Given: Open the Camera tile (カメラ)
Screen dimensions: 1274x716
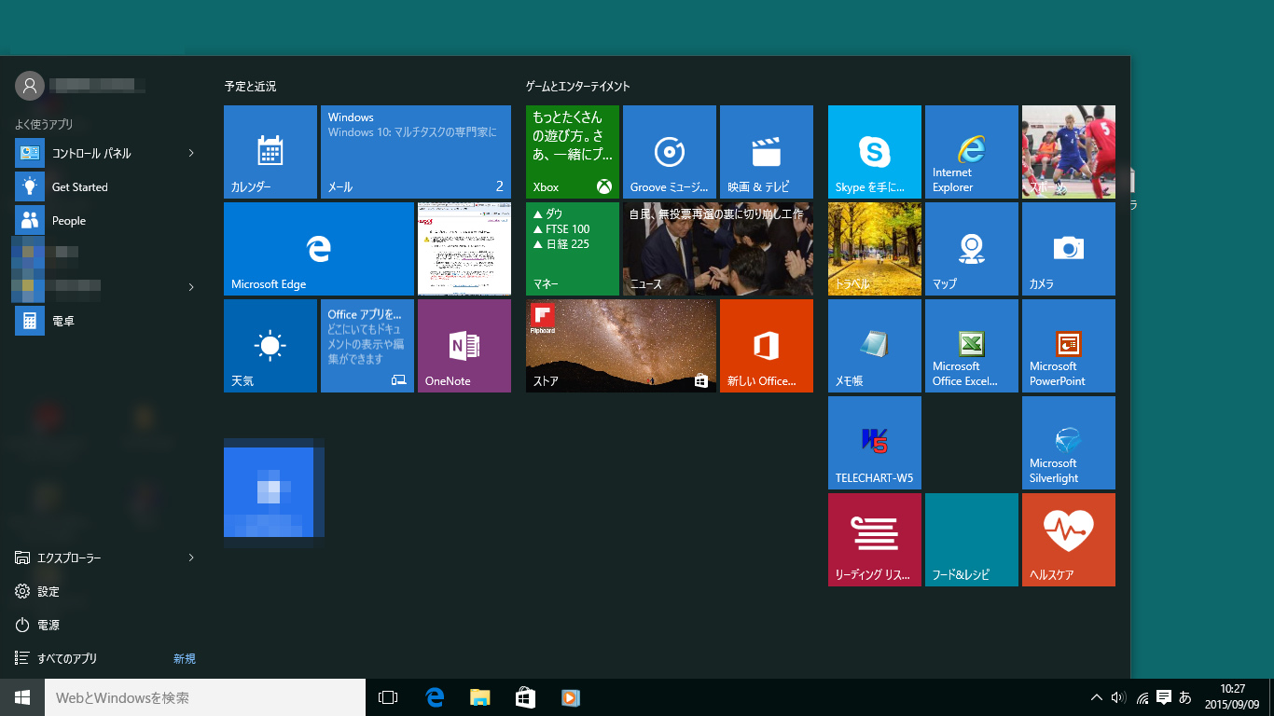Looking at the screenshot, I should click(1069, 249).
